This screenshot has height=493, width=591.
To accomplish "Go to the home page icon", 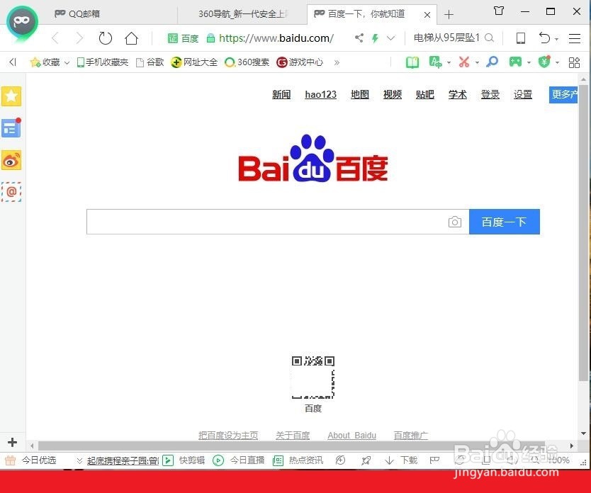I will point(132,38).
